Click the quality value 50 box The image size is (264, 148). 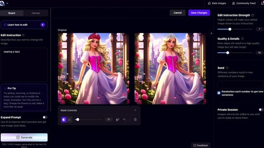(259, 53)
